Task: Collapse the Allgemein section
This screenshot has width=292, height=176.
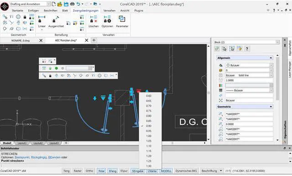Action: 271,58
